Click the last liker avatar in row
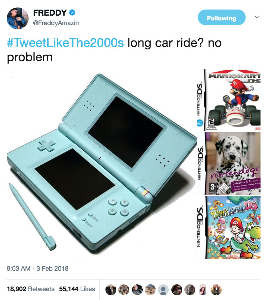This screenshot has height=300, width=268. coord(216,290)
